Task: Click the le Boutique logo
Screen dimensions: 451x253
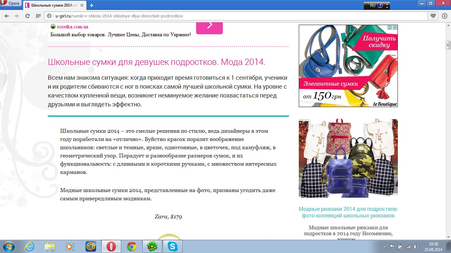Action: pyautogui.click(x=385, y=104)
